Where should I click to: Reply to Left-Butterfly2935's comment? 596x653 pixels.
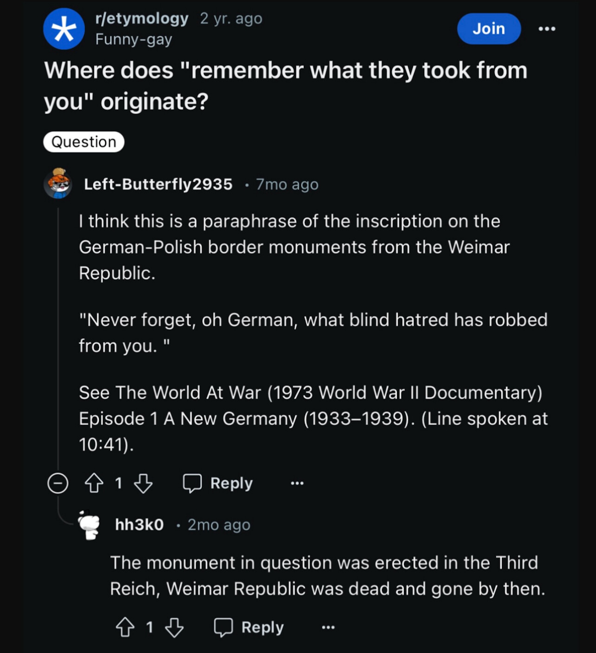[219, 483]
